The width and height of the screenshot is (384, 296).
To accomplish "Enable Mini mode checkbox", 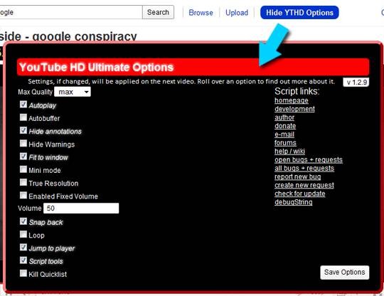I will pyautogui.click(x=23, y=169).
